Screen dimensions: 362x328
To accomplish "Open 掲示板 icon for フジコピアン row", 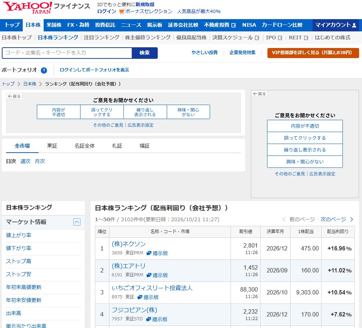I will click(x=149, y=319).
